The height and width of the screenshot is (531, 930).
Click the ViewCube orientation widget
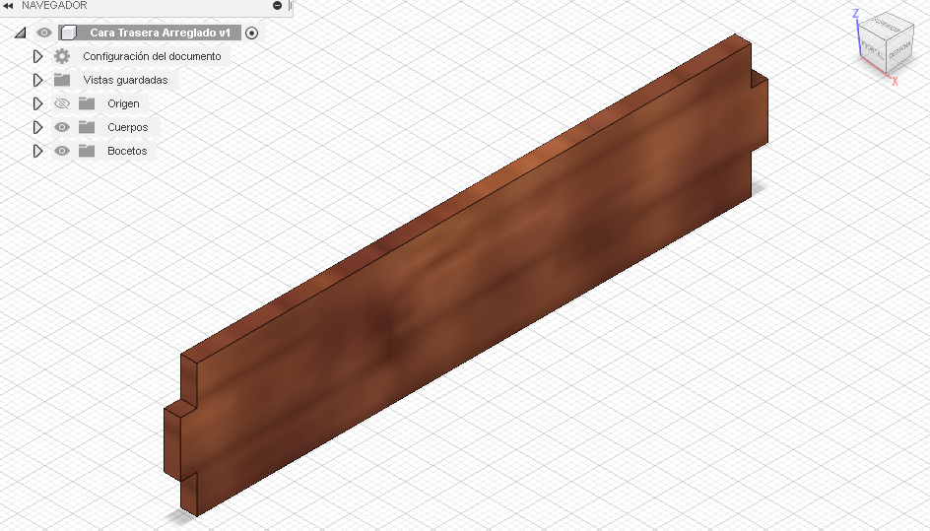[886, 42]
